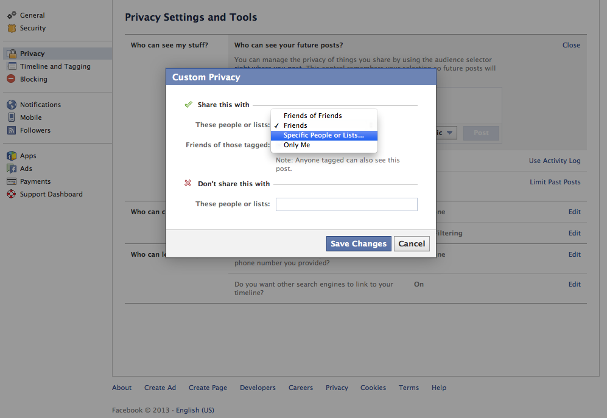
Task: Click the Save Changes button
Action: pyautogui.click(x=359, y=243)
